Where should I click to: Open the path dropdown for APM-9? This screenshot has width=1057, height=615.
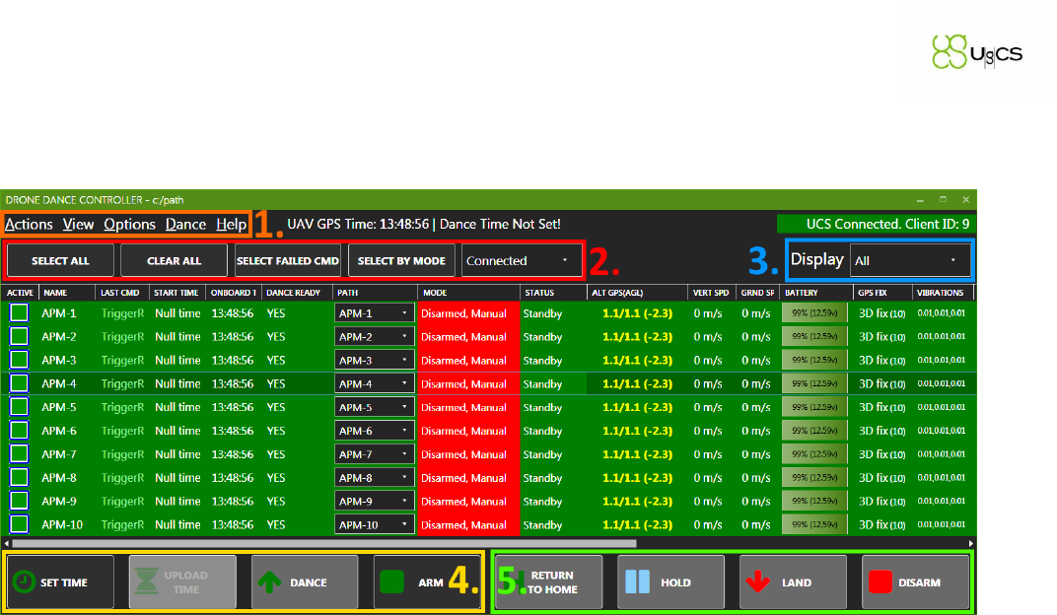click(374, 501)
